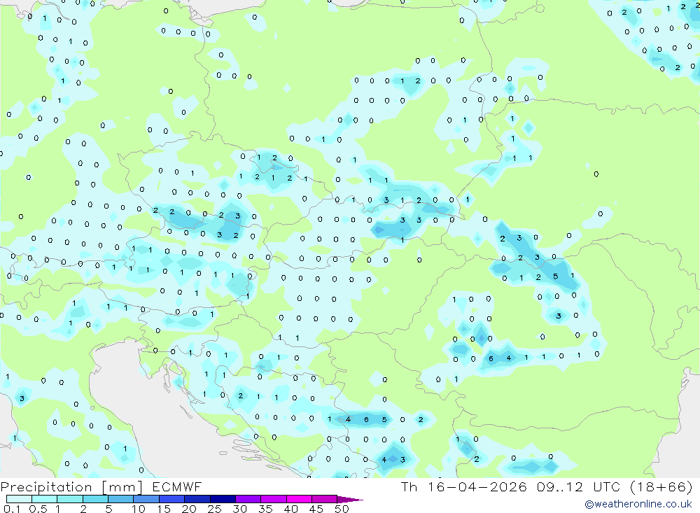700x513 pixels.
Task: Click the 0.1–0.5 mm legend color swatch
Action: [19, 499]
